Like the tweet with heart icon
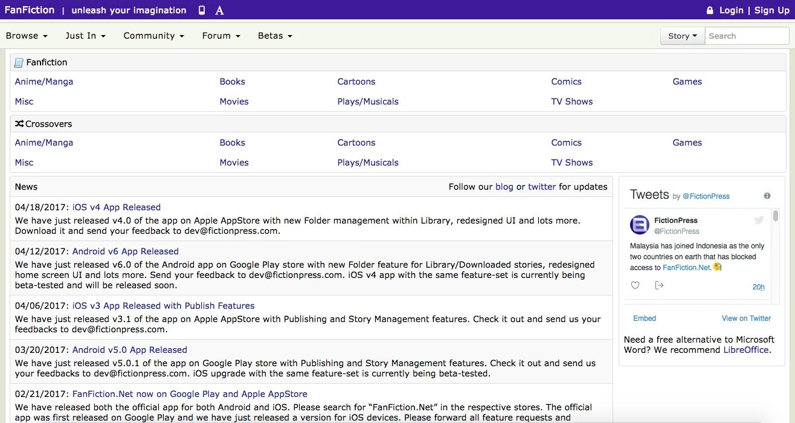Screen dimensions: 795x423 [x=635, y=285]
